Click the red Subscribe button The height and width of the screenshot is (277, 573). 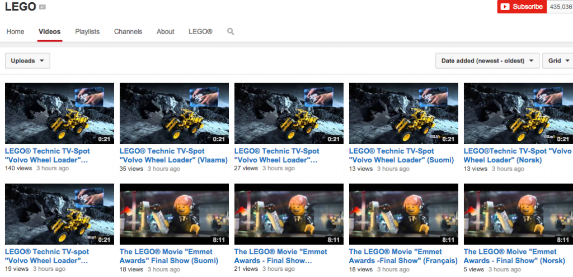point(522,7)
